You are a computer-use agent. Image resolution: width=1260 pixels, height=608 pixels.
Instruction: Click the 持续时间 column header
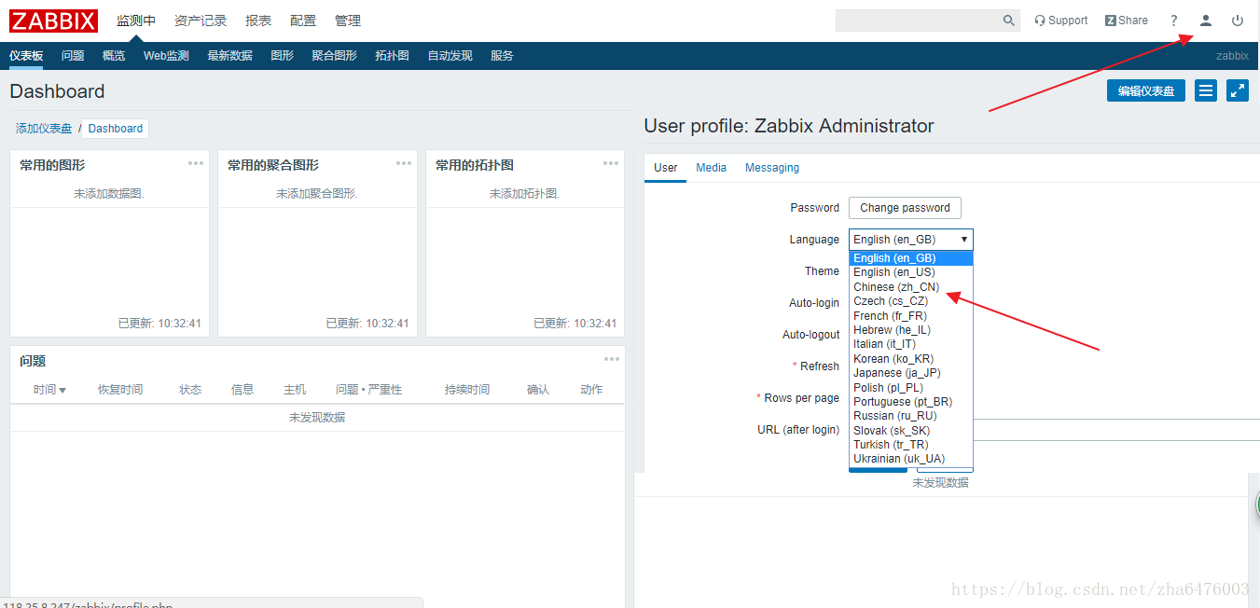(467, 390)
